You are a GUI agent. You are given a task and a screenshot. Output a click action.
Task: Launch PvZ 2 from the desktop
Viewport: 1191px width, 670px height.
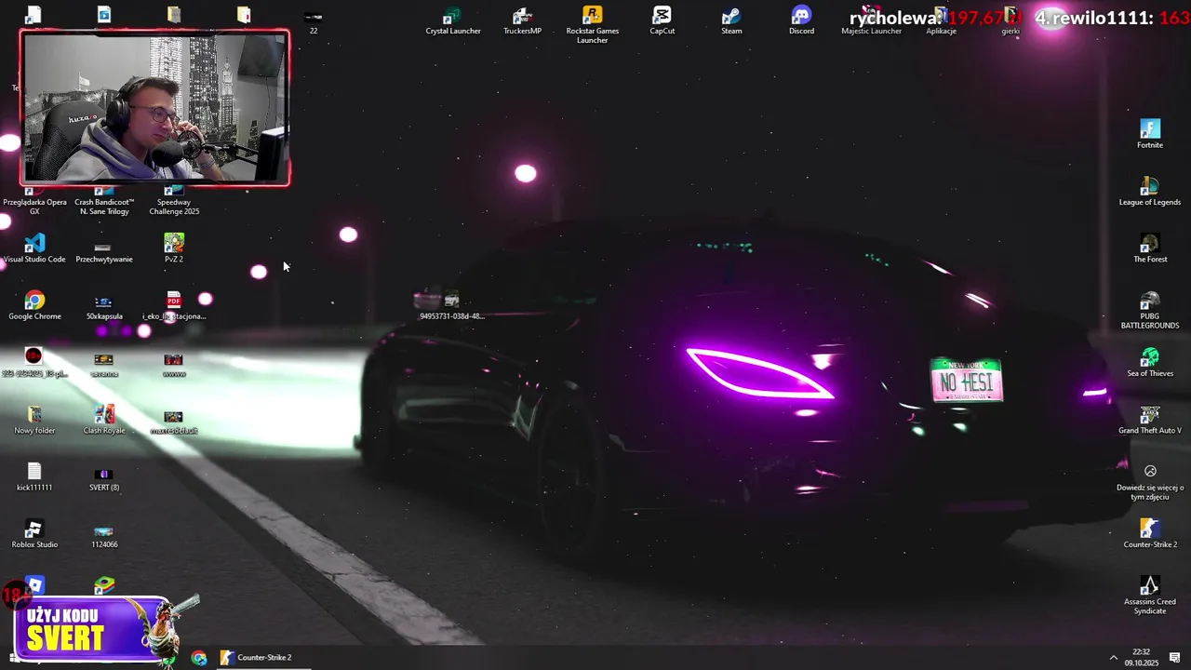(174, 248)
